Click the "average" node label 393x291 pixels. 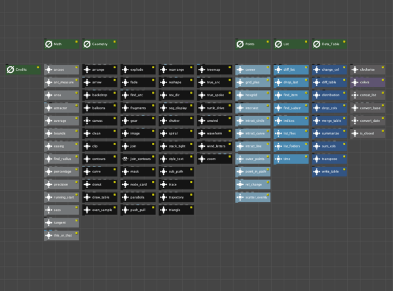pyautogui.click(x=60, y=121)
